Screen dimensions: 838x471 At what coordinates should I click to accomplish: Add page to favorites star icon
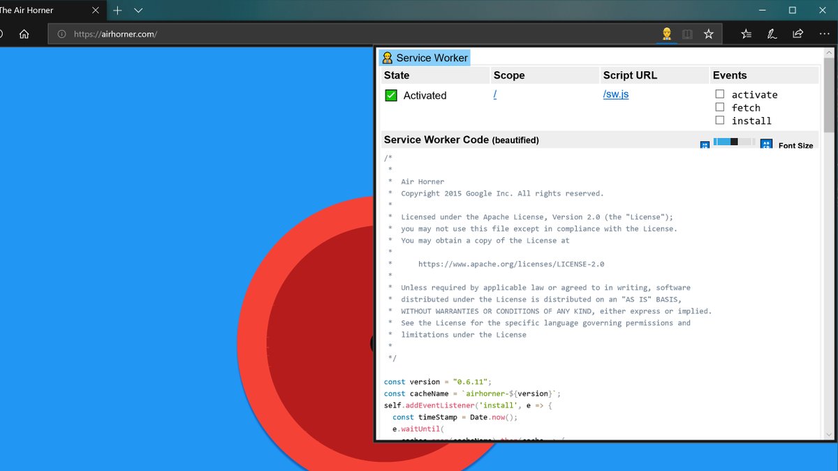tap(709, 33)
